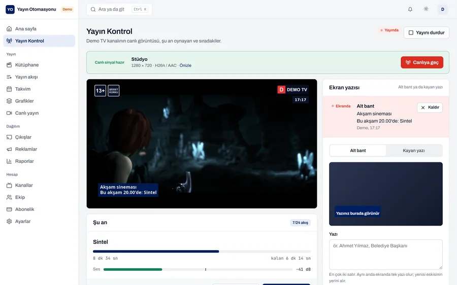Select the Alt bant tab

pos(358,151)
